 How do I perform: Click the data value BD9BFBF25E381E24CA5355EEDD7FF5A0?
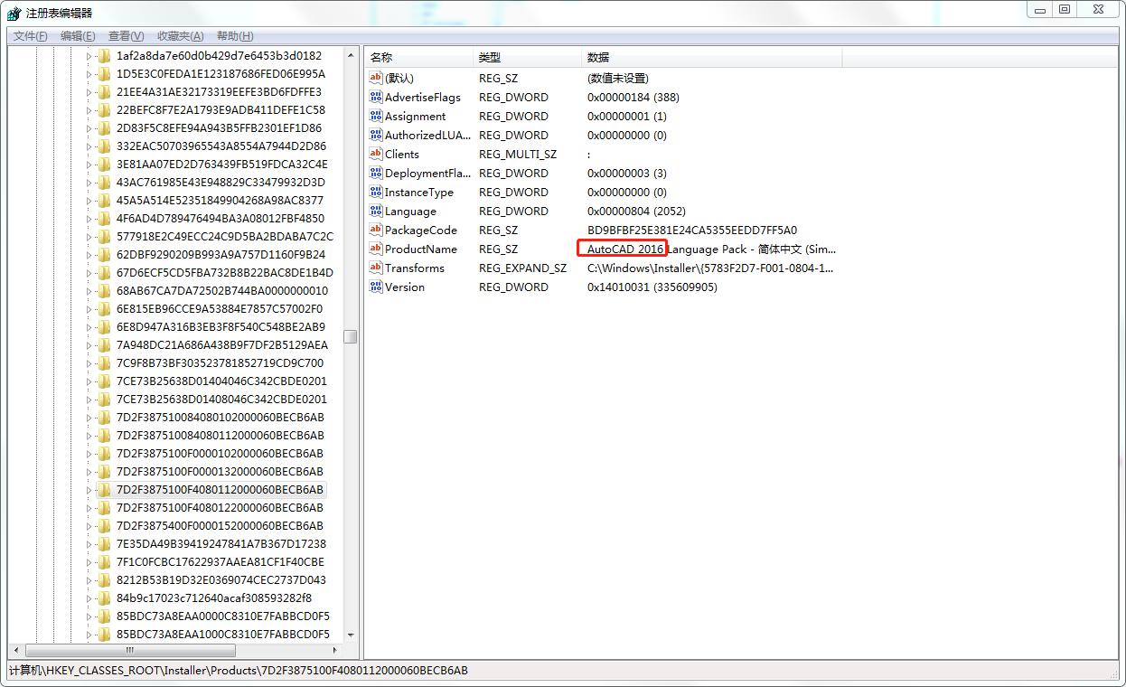pos(692,230)
